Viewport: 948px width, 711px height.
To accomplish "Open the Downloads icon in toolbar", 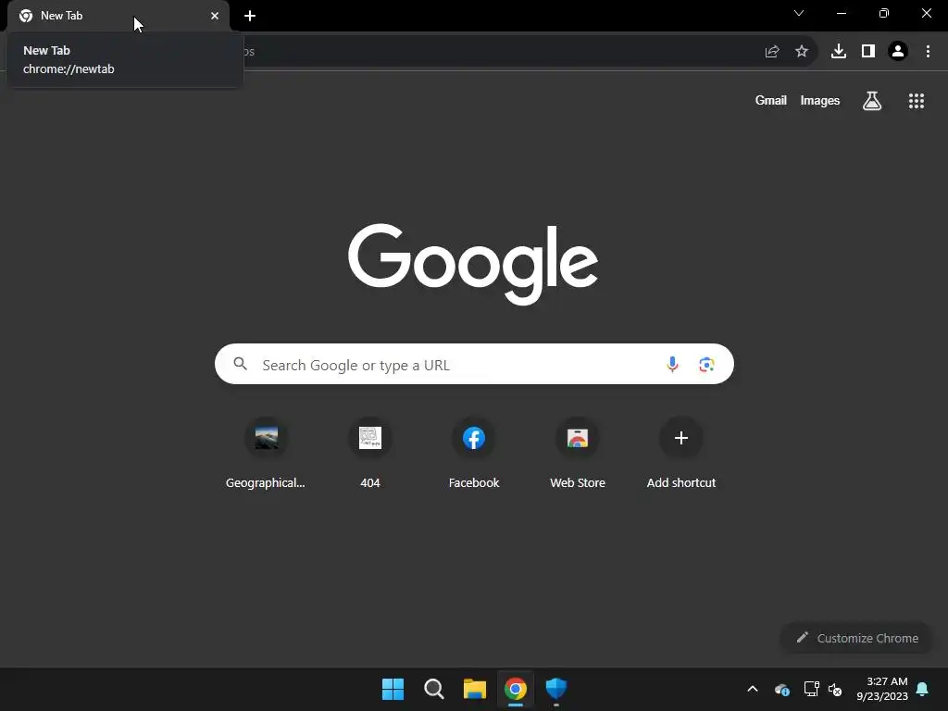I will (x=839, y=52).
